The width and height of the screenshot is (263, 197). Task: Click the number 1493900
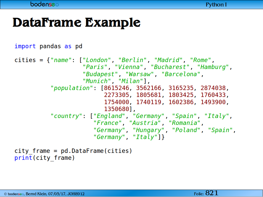click(213, 102)
